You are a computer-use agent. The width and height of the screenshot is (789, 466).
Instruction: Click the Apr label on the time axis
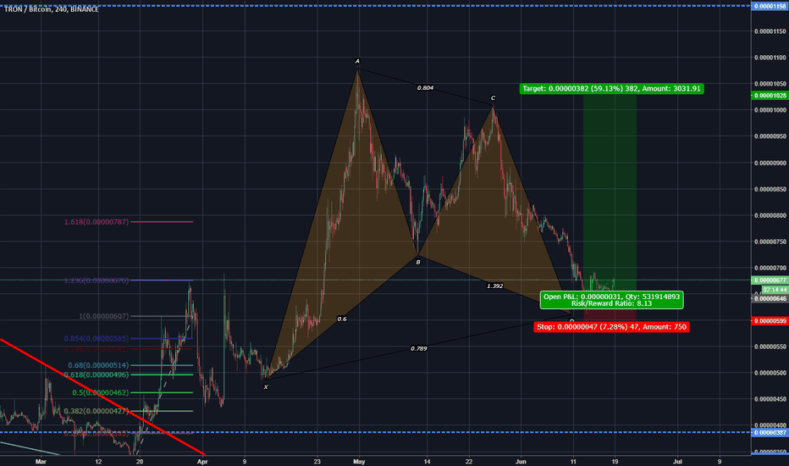tap(202, 461)
